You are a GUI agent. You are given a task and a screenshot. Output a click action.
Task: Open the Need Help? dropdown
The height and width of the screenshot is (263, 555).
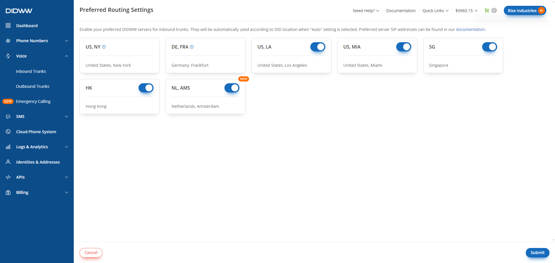[366, 11]
